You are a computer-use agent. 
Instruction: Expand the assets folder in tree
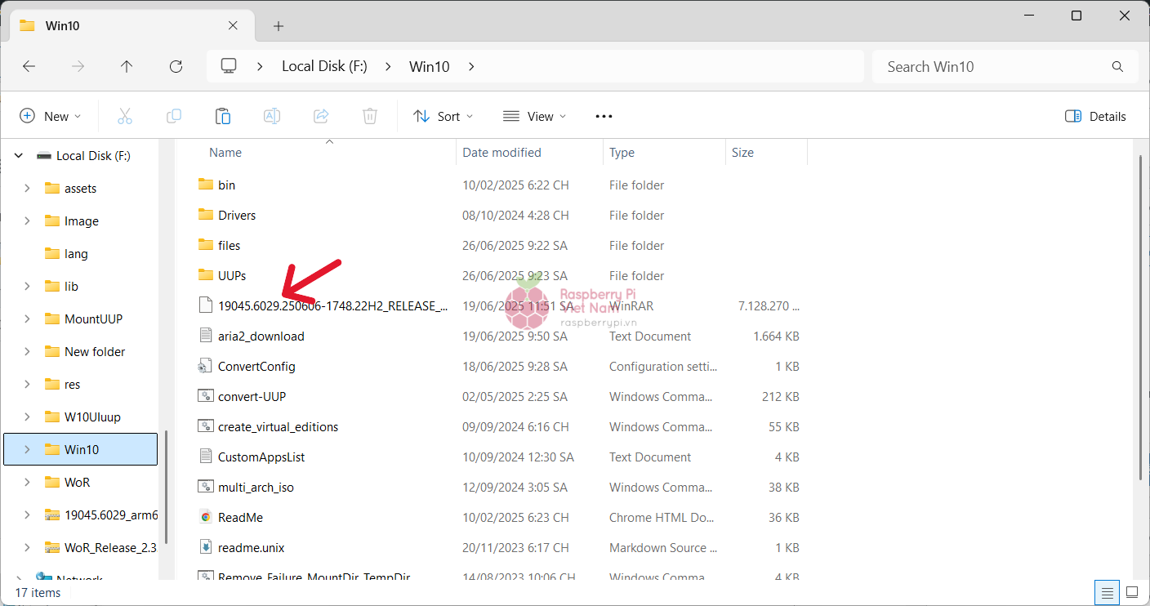tap(27, 188)
